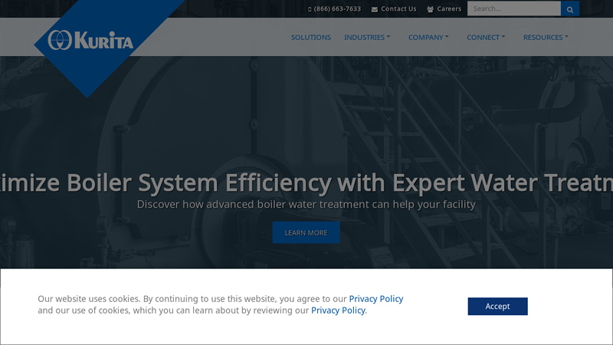This screenshot has width=613, height=345.
Task: Click the boiler efficiency hero headline
Action: (x=306, y=182)
